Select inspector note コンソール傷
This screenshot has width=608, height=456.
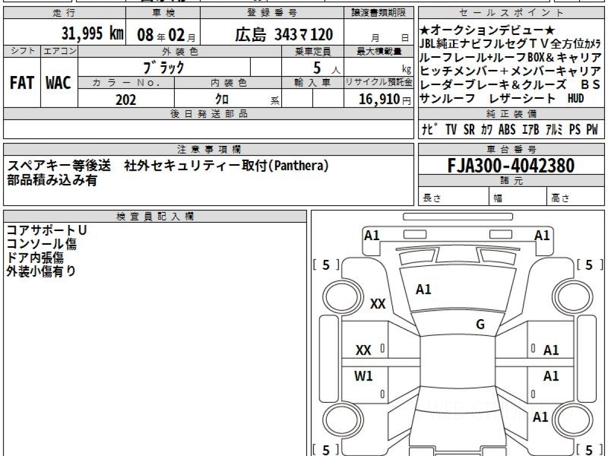click(x=42, y=244)
